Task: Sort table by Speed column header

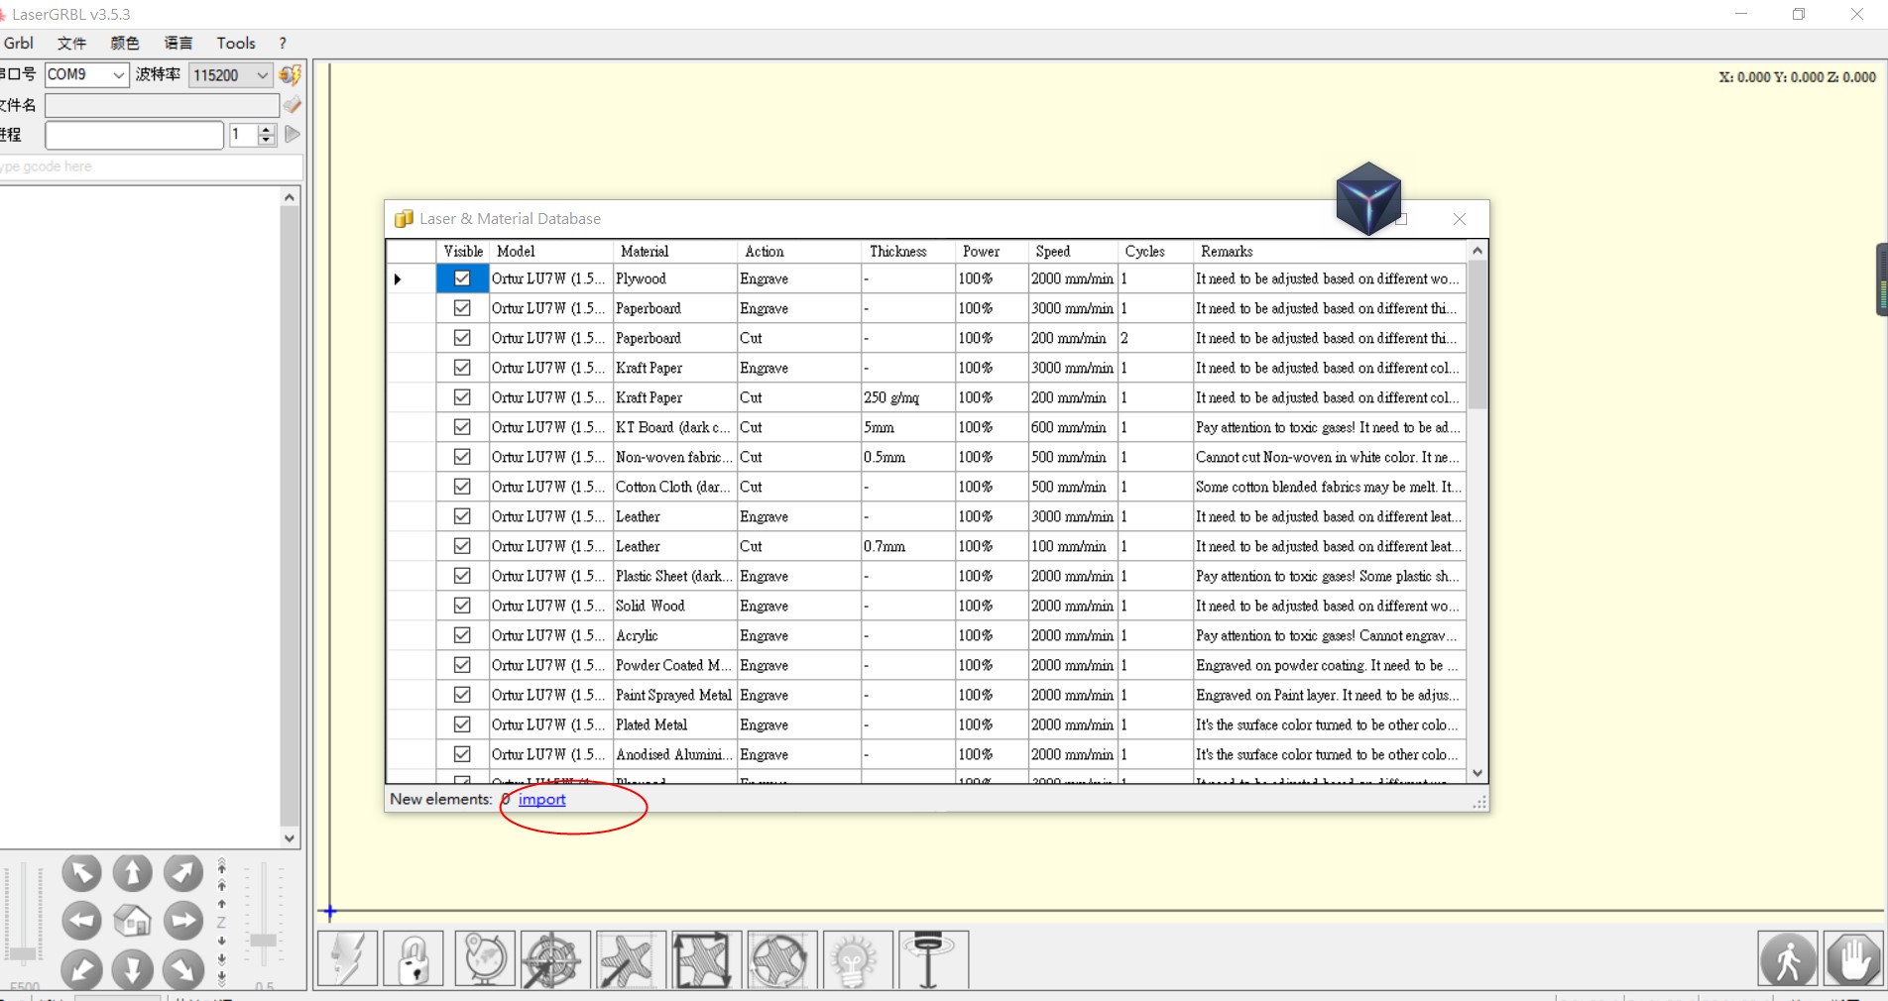Action: (1074, 252)
